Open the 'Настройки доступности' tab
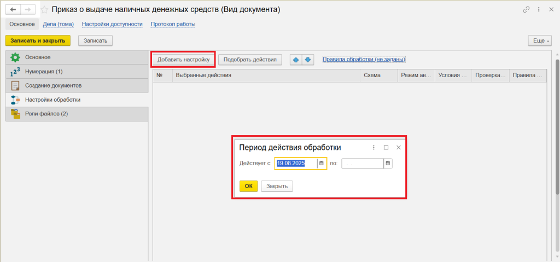This screenshot has width=560, height=262. pos(112,24)
